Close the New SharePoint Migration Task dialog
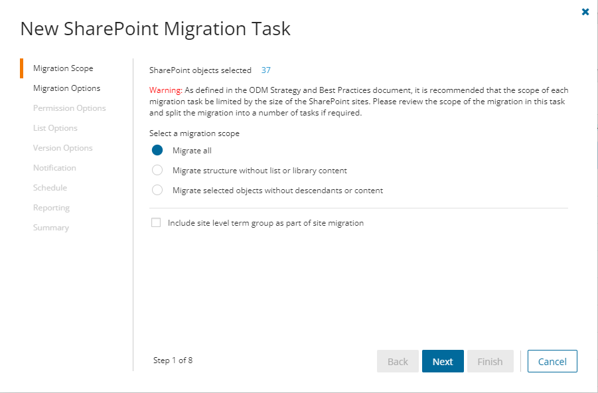 coord(585,11)
